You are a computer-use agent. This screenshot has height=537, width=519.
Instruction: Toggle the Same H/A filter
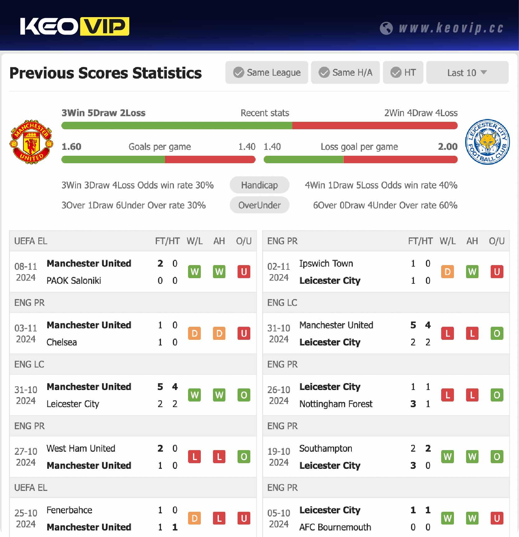click(345, 72)
